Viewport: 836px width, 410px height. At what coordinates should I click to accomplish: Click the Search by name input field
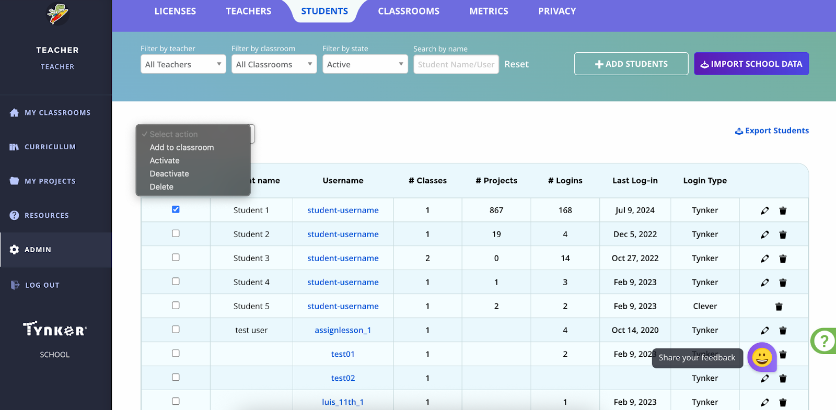pyautogui.click(x=456, y=64)
